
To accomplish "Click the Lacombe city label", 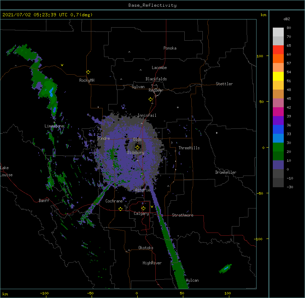I will pos(159,68).
